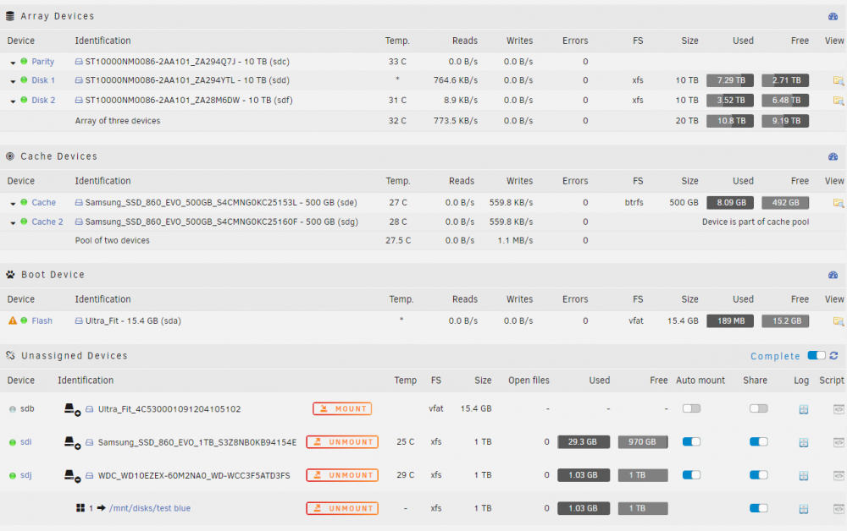Click the Array Devices section header
The width and height of the screenshot is (847, 531).
[x=423, y=16]
